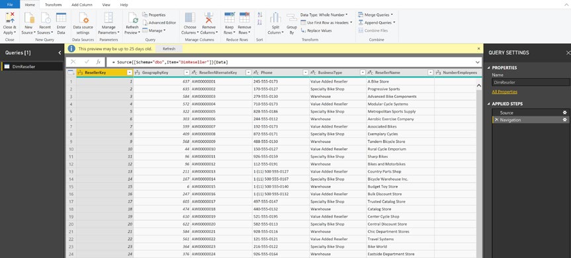This screenshot has width=571, height=258.
Task: Click the Remove Rows icon
Action: tap(244, 18)
